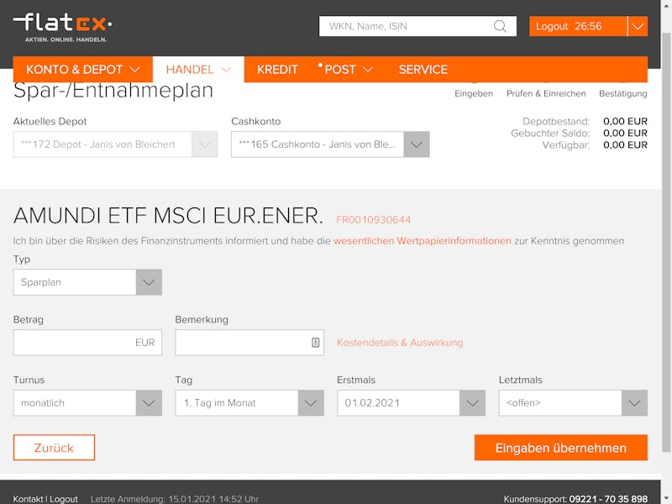The image size is (672, 504).
Task: Open the HANDEL menu
Action: (198, 70)
